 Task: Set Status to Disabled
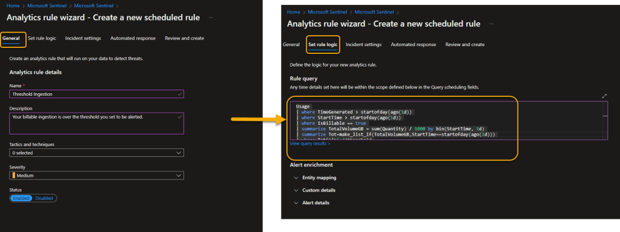[44, 198]
